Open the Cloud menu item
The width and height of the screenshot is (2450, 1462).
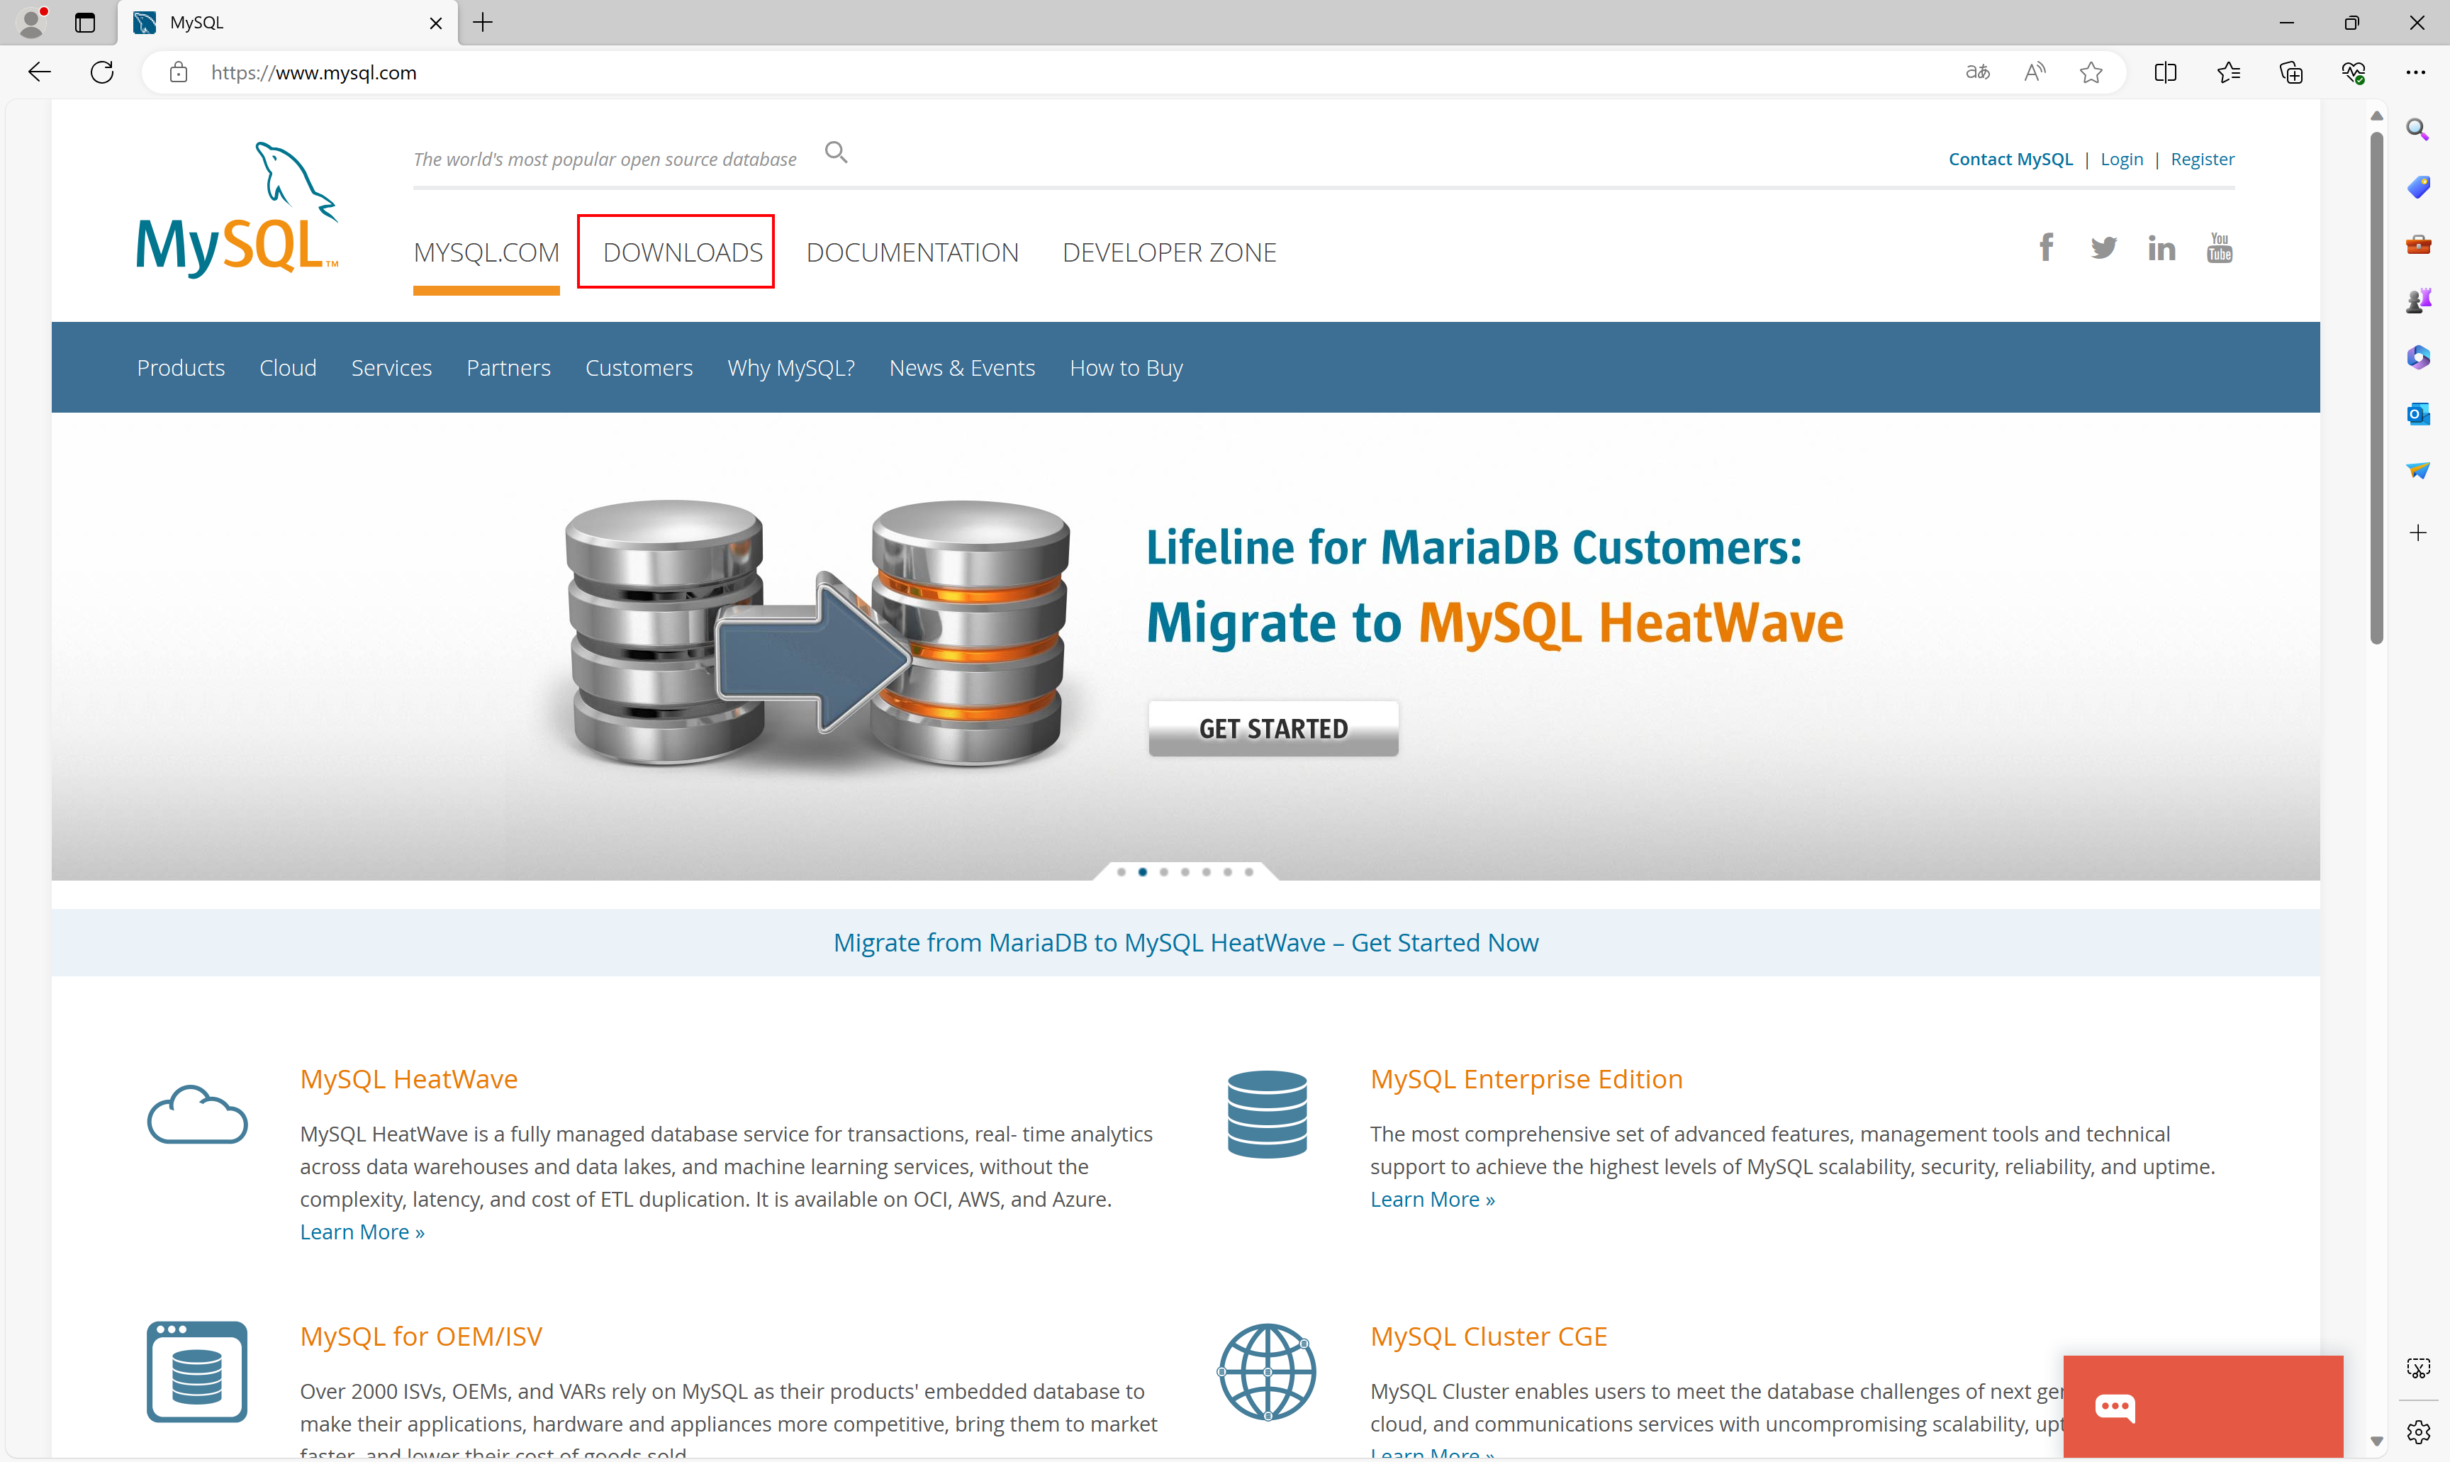288,367
